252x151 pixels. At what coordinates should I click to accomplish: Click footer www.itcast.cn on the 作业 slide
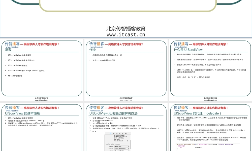[x=126, y=100]
